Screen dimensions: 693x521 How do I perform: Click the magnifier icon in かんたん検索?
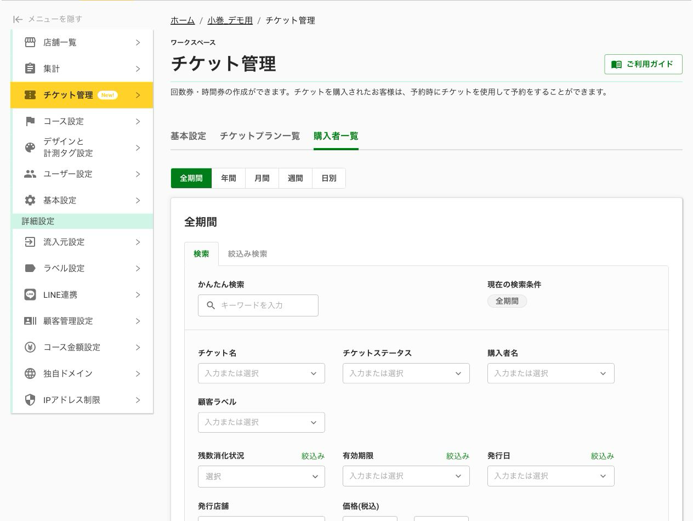point(211,305)
